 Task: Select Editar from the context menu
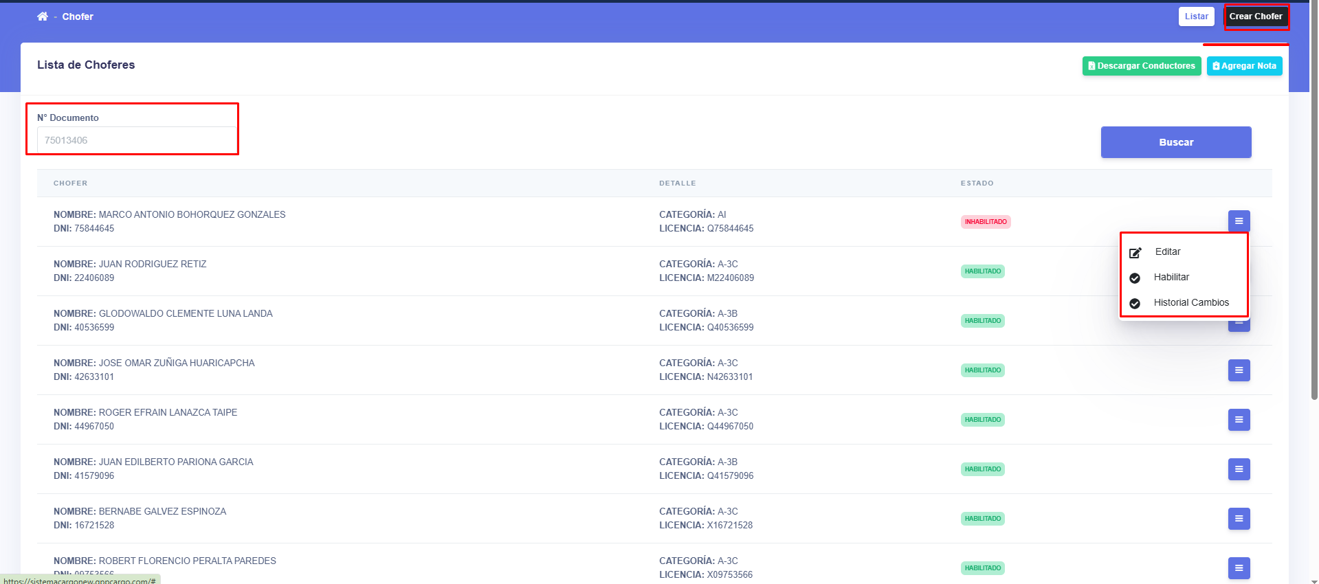click(1167, 252)
